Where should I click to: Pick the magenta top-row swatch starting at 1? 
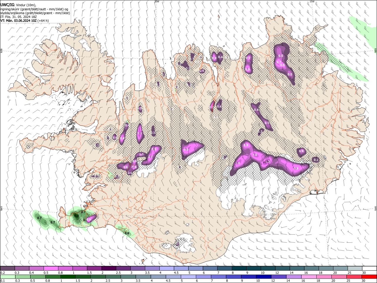tap(80, 269)
